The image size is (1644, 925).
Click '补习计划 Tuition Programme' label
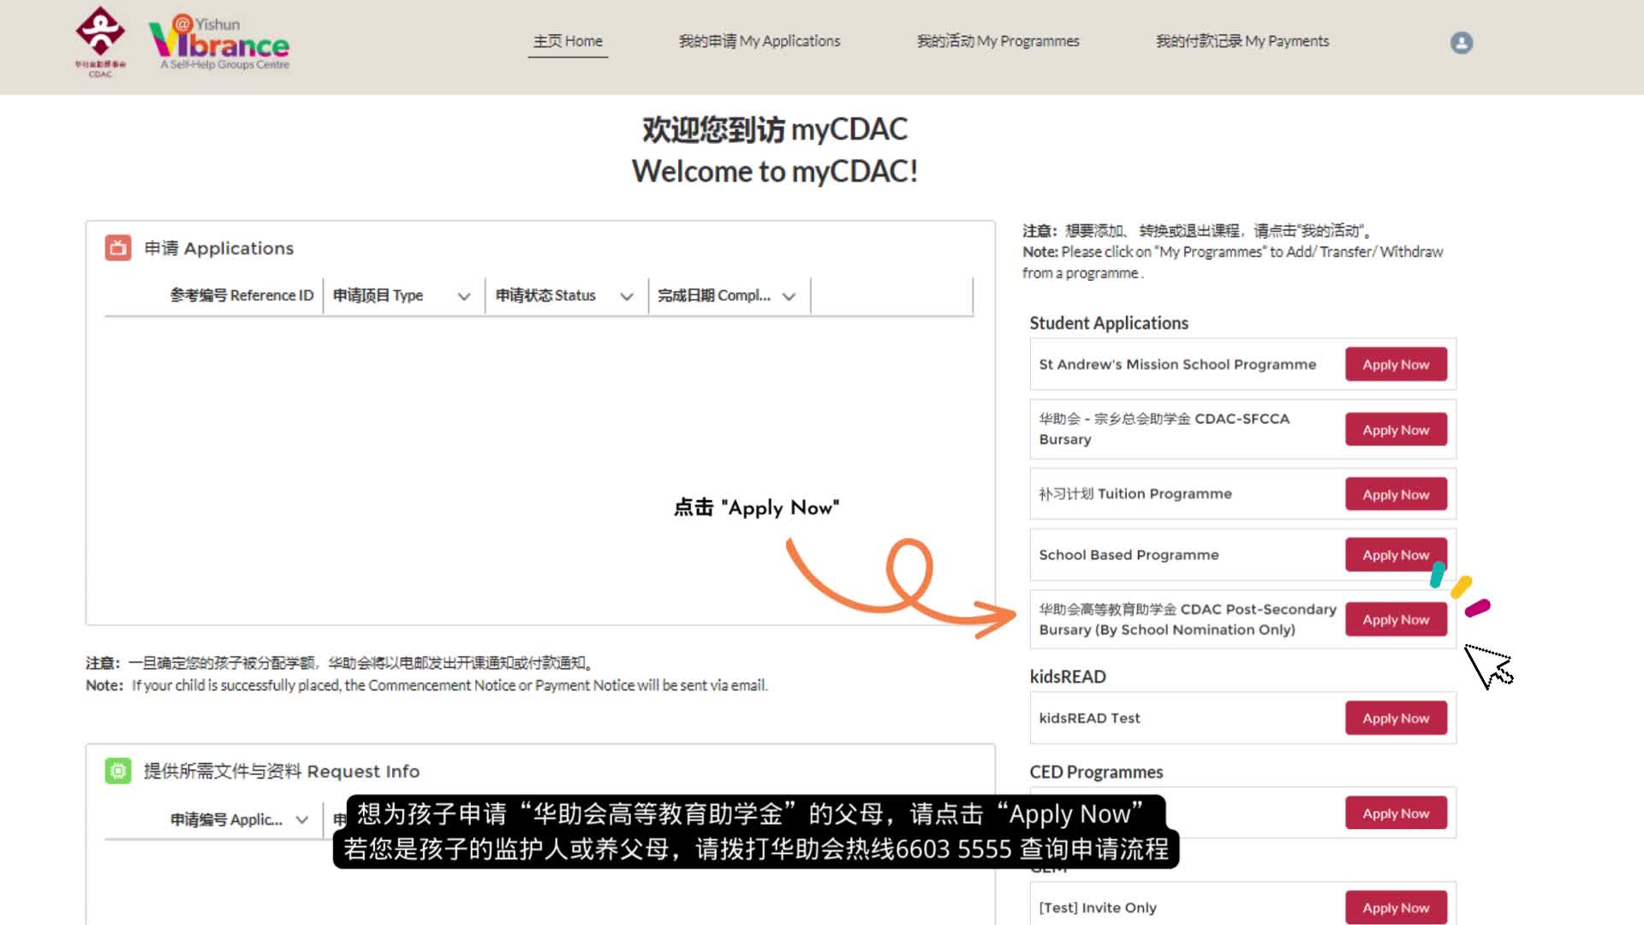[x=1135, y=493]
